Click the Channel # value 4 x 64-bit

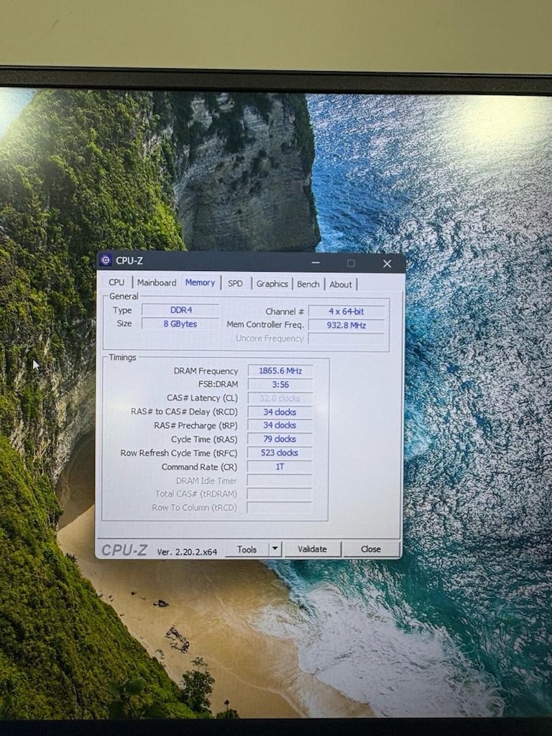pyautogui.click(x=346, y=311)
